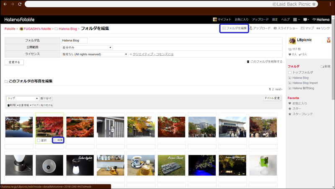The image size is (335, 189).
Task: Open the Hatena services grid icon
Action: 295,19
